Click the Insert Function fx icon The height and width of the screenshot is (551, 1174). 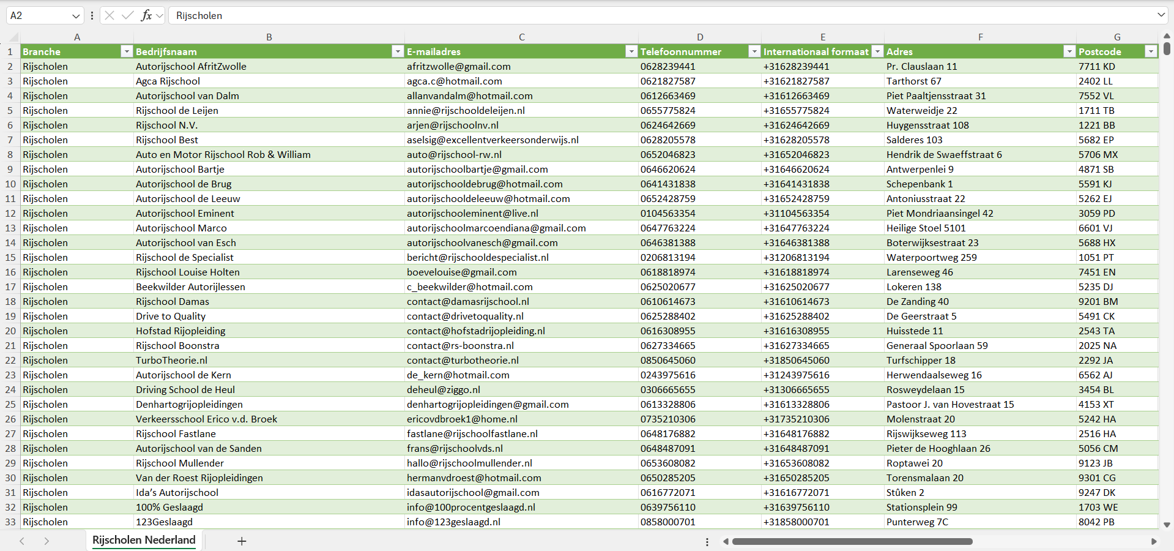point(146,15)
